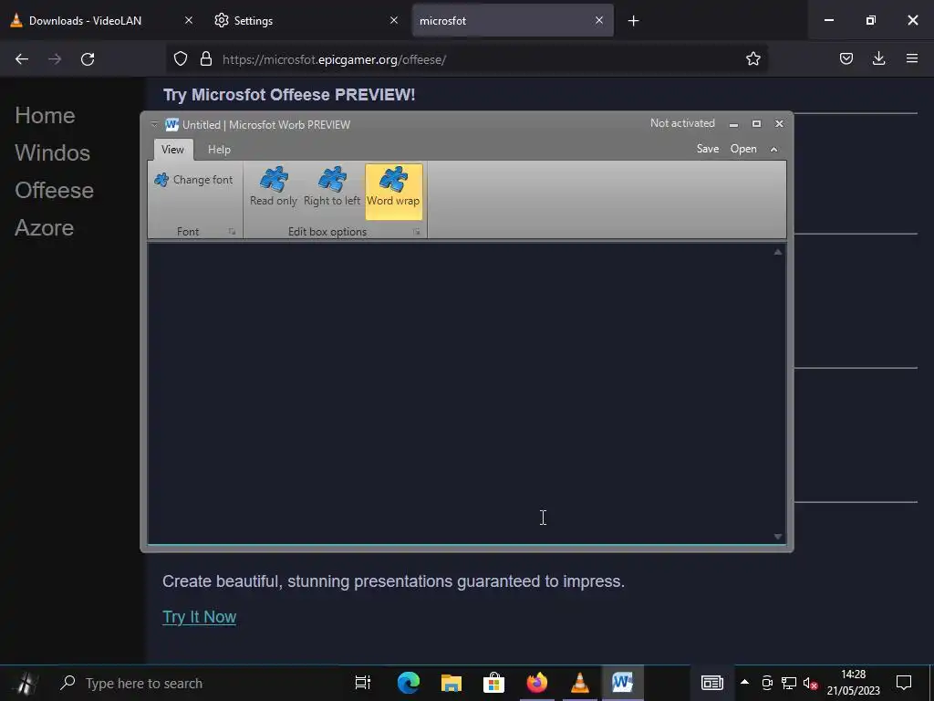Open Azore in the site sidebar
This screenshot has height=701, width=934.
pyautogui.click(x=44, y=228)
